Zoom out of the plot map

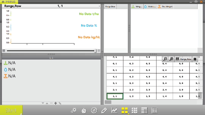(165, 59)
